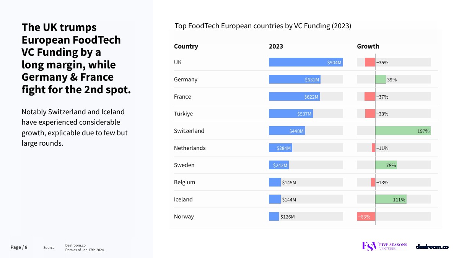Screen dimensions: 459x258
Task: Click the UK $904M funding bar
Action: 306,62
